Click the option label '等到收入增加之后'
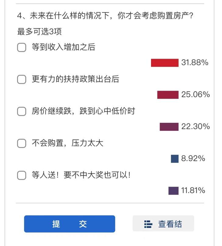Image resolution: width=222 pixels, height=246 pixels. click(63, 47)
